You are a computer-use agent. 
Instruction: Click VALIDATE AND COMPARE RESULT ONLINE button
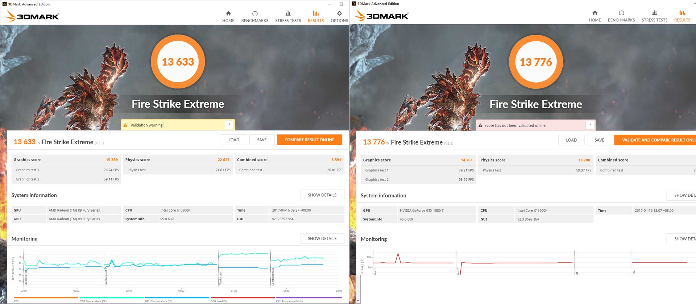point(655,140)
